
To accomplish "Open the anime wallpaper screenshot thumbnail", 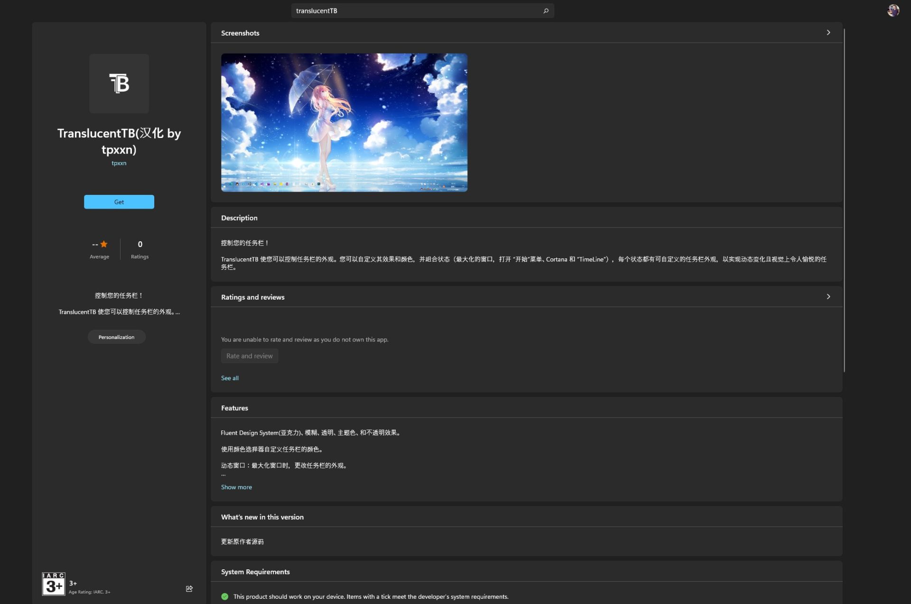I will [344, 122].
